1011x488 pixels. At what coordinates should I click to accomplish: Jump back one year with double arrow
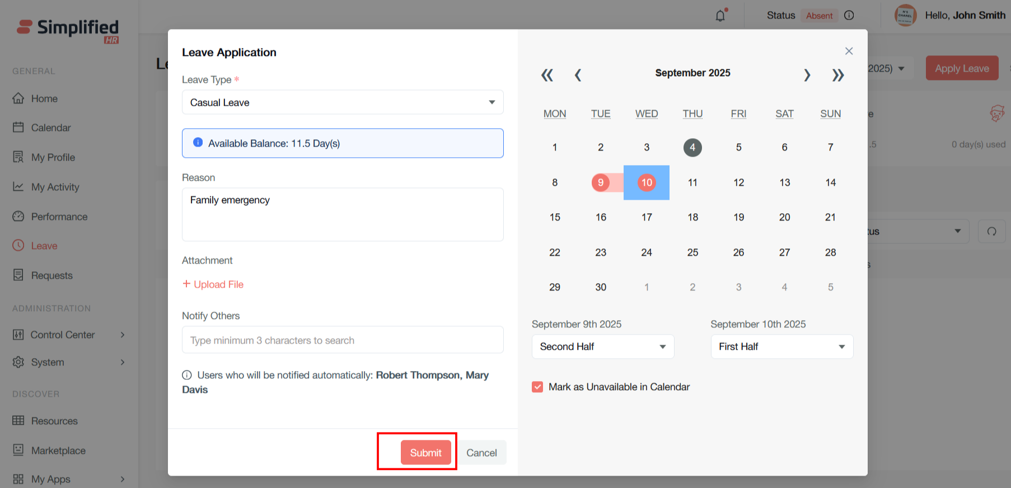[x=547, y=75]
